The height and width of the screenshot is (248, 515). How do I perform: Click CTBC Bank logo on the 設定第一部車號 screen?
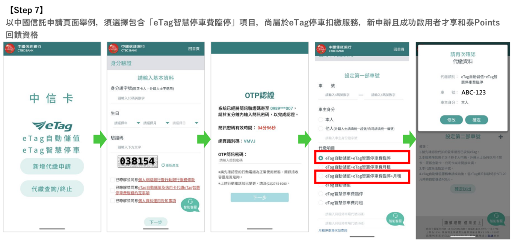point(334,48)
